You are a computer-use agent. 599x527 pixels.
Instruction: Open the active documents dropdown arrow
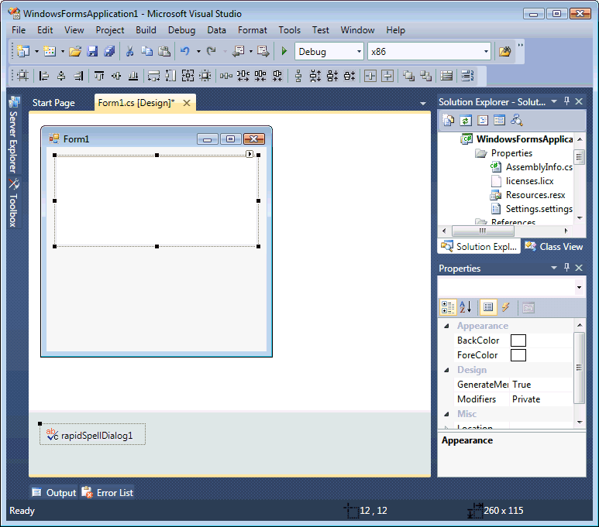pyautogui.click(x=422, y=104)
